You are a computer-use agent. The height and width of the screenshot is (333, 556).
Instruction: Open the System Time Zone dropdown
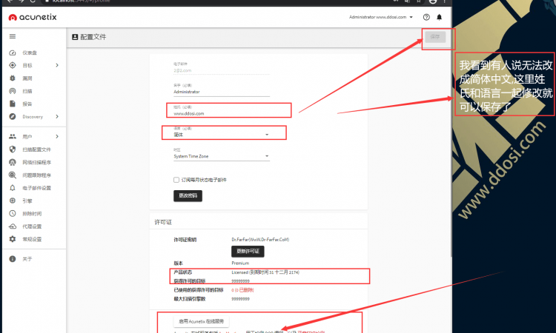pos(222,156)
